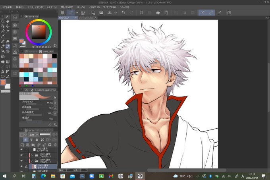Select the Magic Wand auto-select tool
The image size is (270, 180).
8,31
